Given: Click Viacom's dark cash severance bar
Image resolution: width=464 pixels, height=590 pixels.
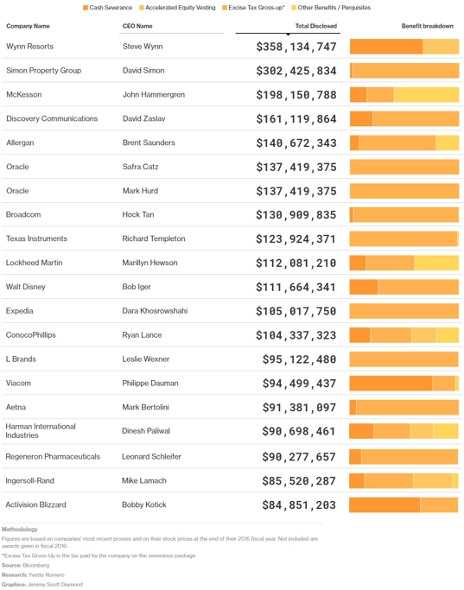Looking at the screenshot, I should click(391, 384).
